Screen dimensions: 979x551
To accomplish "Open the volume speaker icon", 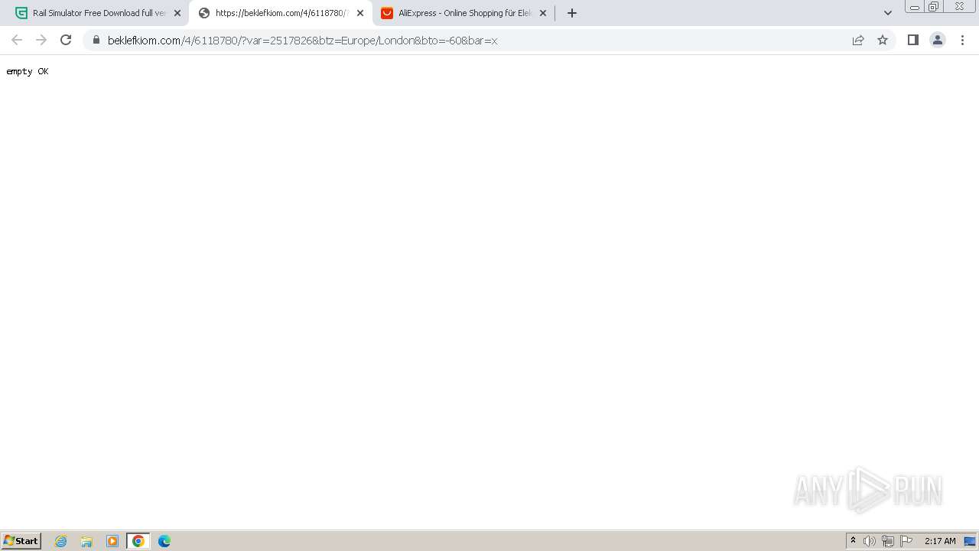I will (x=870, y=541).
